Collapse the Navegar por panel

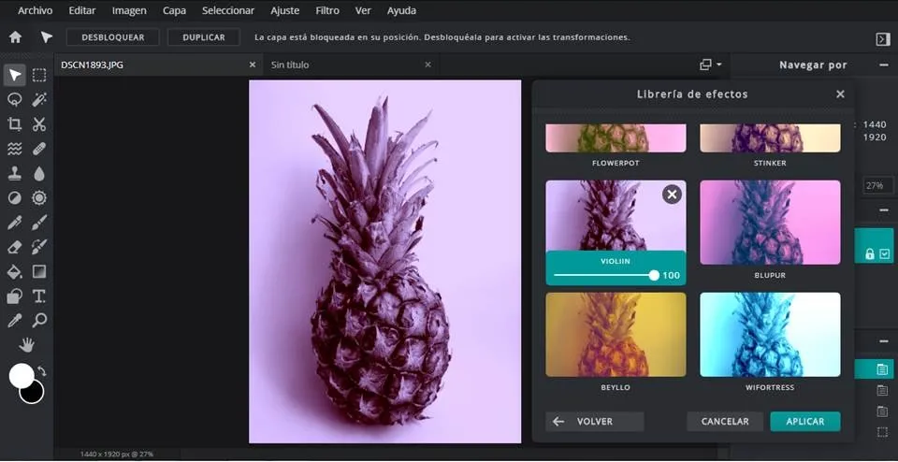tap(884, 65)
